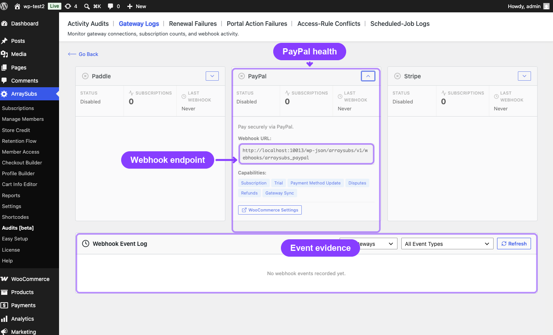Image resolution: width=553 pixels, height=335 pixels.
Task: Click the Subscription capability tag
Action: (x=254, y=183)
